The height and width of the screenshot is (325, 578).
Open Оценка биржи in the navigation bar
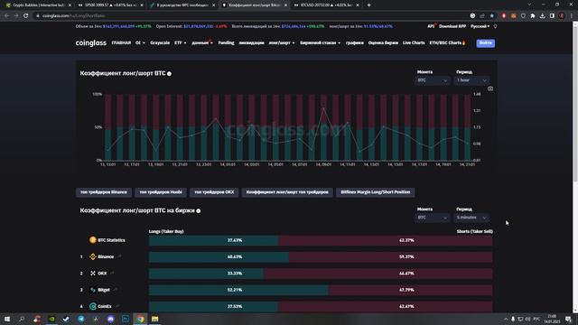(383, 43)
